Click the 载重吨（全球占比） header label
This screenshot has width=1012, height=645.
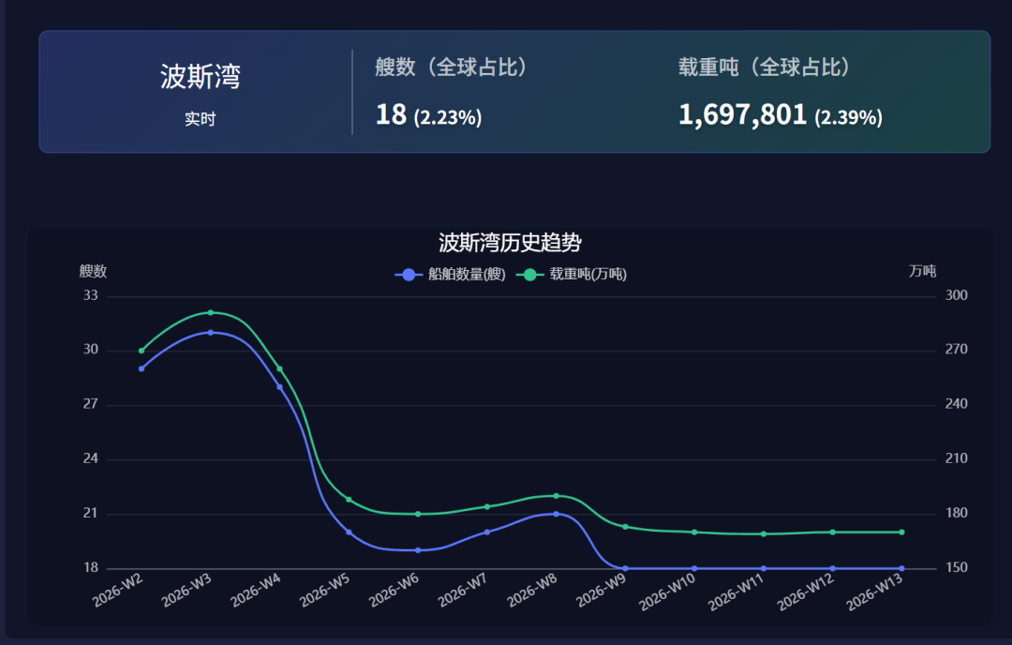tap(764, 67)
